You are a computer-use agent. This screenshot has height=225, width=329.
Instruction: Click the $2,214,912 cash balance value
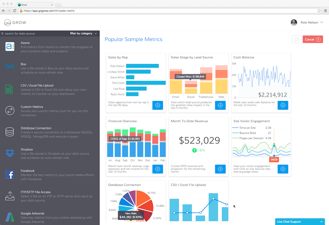(272, 95)
